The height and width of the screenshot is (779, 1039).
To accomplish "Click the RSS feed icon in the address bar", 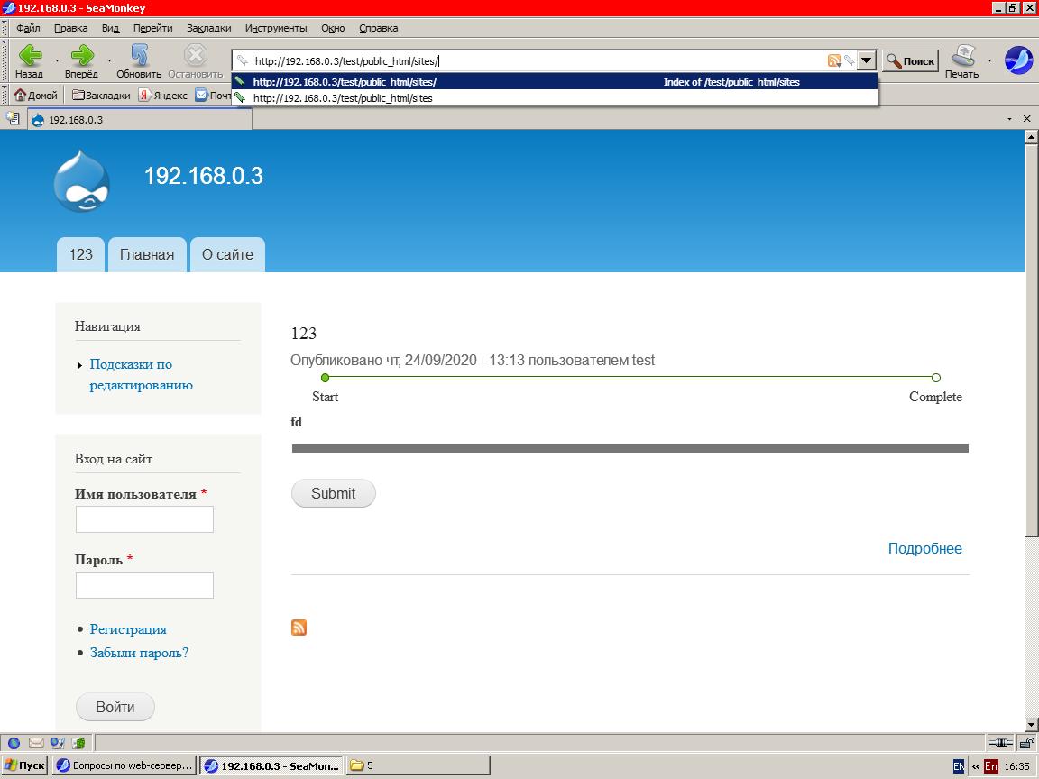I will 833,61.
